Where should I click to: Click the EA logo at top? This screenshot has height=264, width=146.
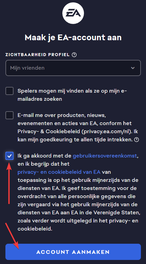click(x=73, y=13)
